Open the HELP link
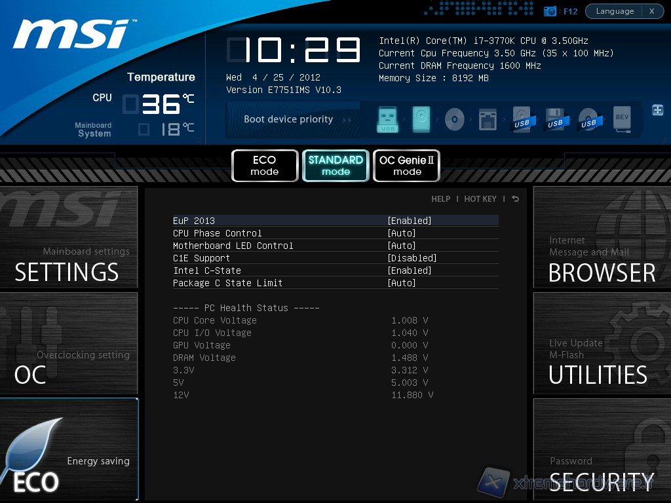The width and height of the screenshot is (671, 503). coord(440,199)
